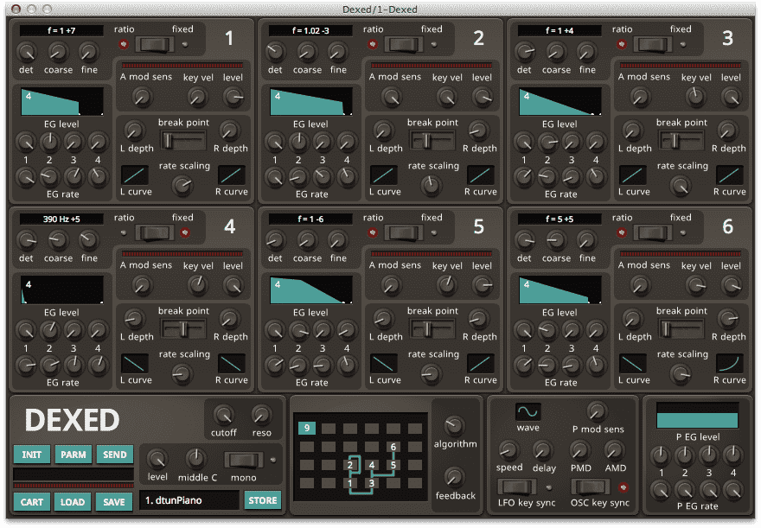The width and height of the screenshot is (761, 528).
Task: Click the '390 Hz +5' frequency readout
Action: [x=61, y=219]
